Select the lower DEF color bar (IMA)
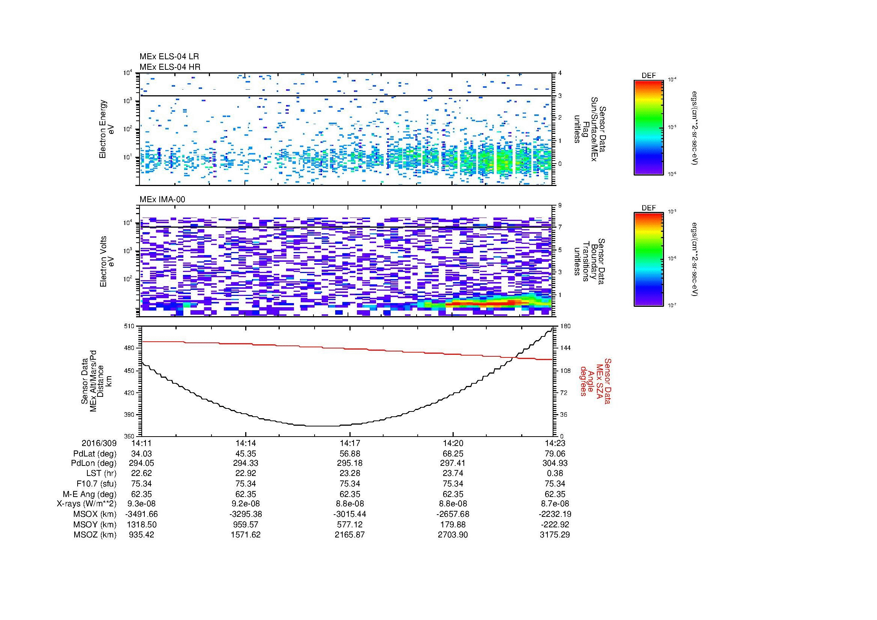Viewport: 877px width, 620px height. 649,260
